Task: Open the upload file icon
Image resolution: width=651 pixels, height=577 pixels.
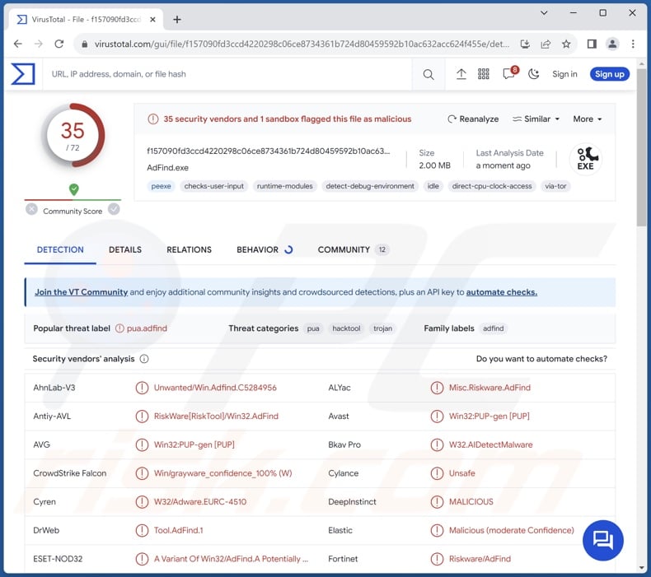Action: pyautogui.click(x=461, y=74)
